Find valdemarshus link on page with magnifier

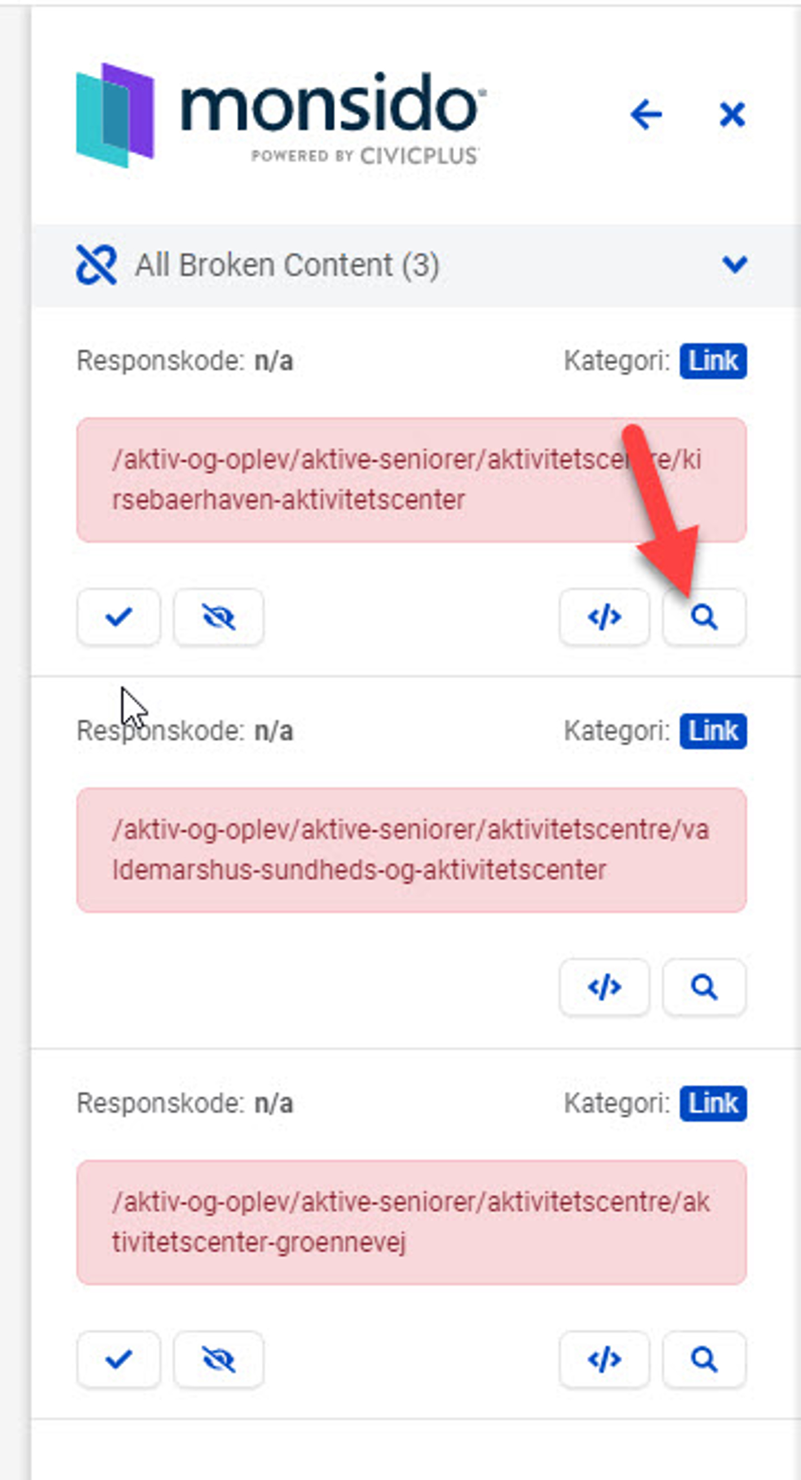click(x=704, y=987)
